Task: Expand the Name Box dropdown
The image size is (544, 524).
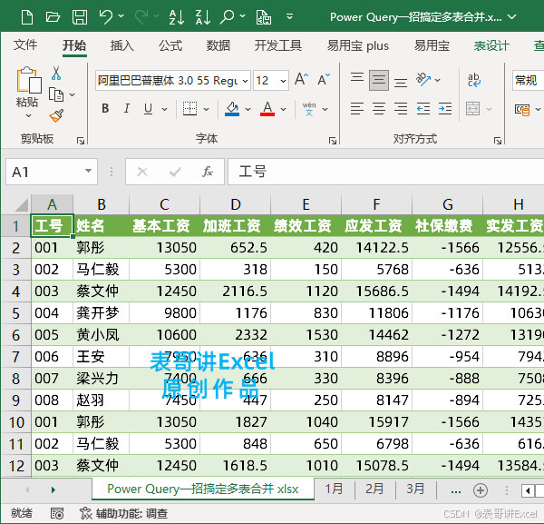Action: click(89, 171)
